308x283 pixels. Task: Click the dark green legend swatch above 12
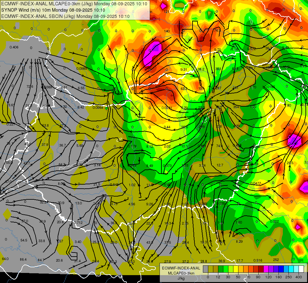[221, 269]
